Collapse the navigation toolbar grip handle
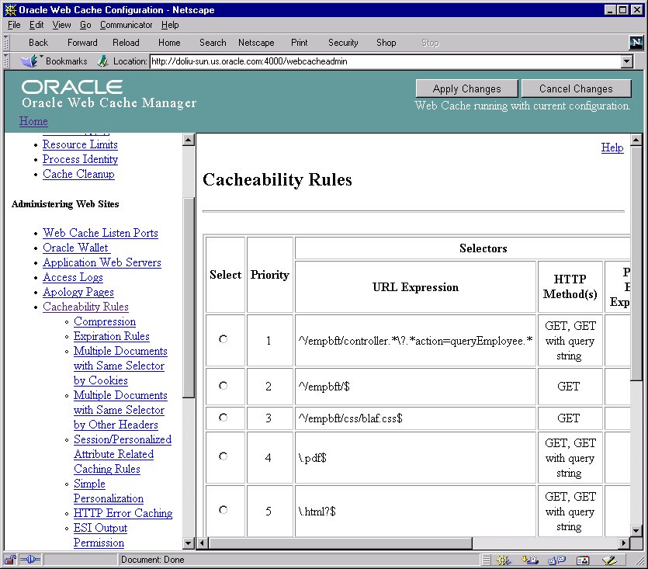Image resolution: width=648 pixels, height=569 pixels. coord(6,42)
